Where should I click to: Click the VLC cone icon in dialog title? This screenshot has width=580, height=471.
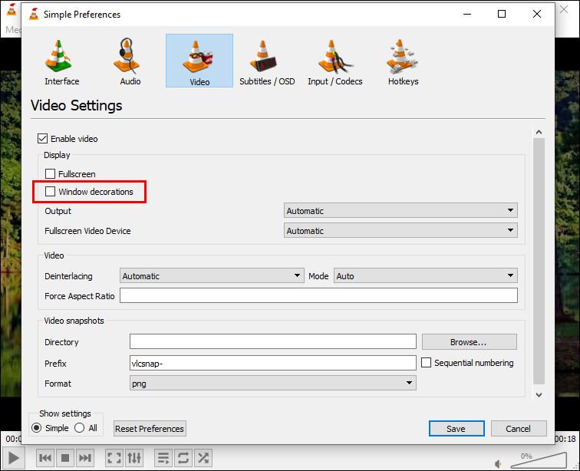pos(34,14)
